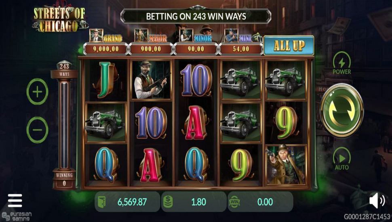Click the balance wallet icon
This screenshot has width=392, height=222.
[101, 202]
